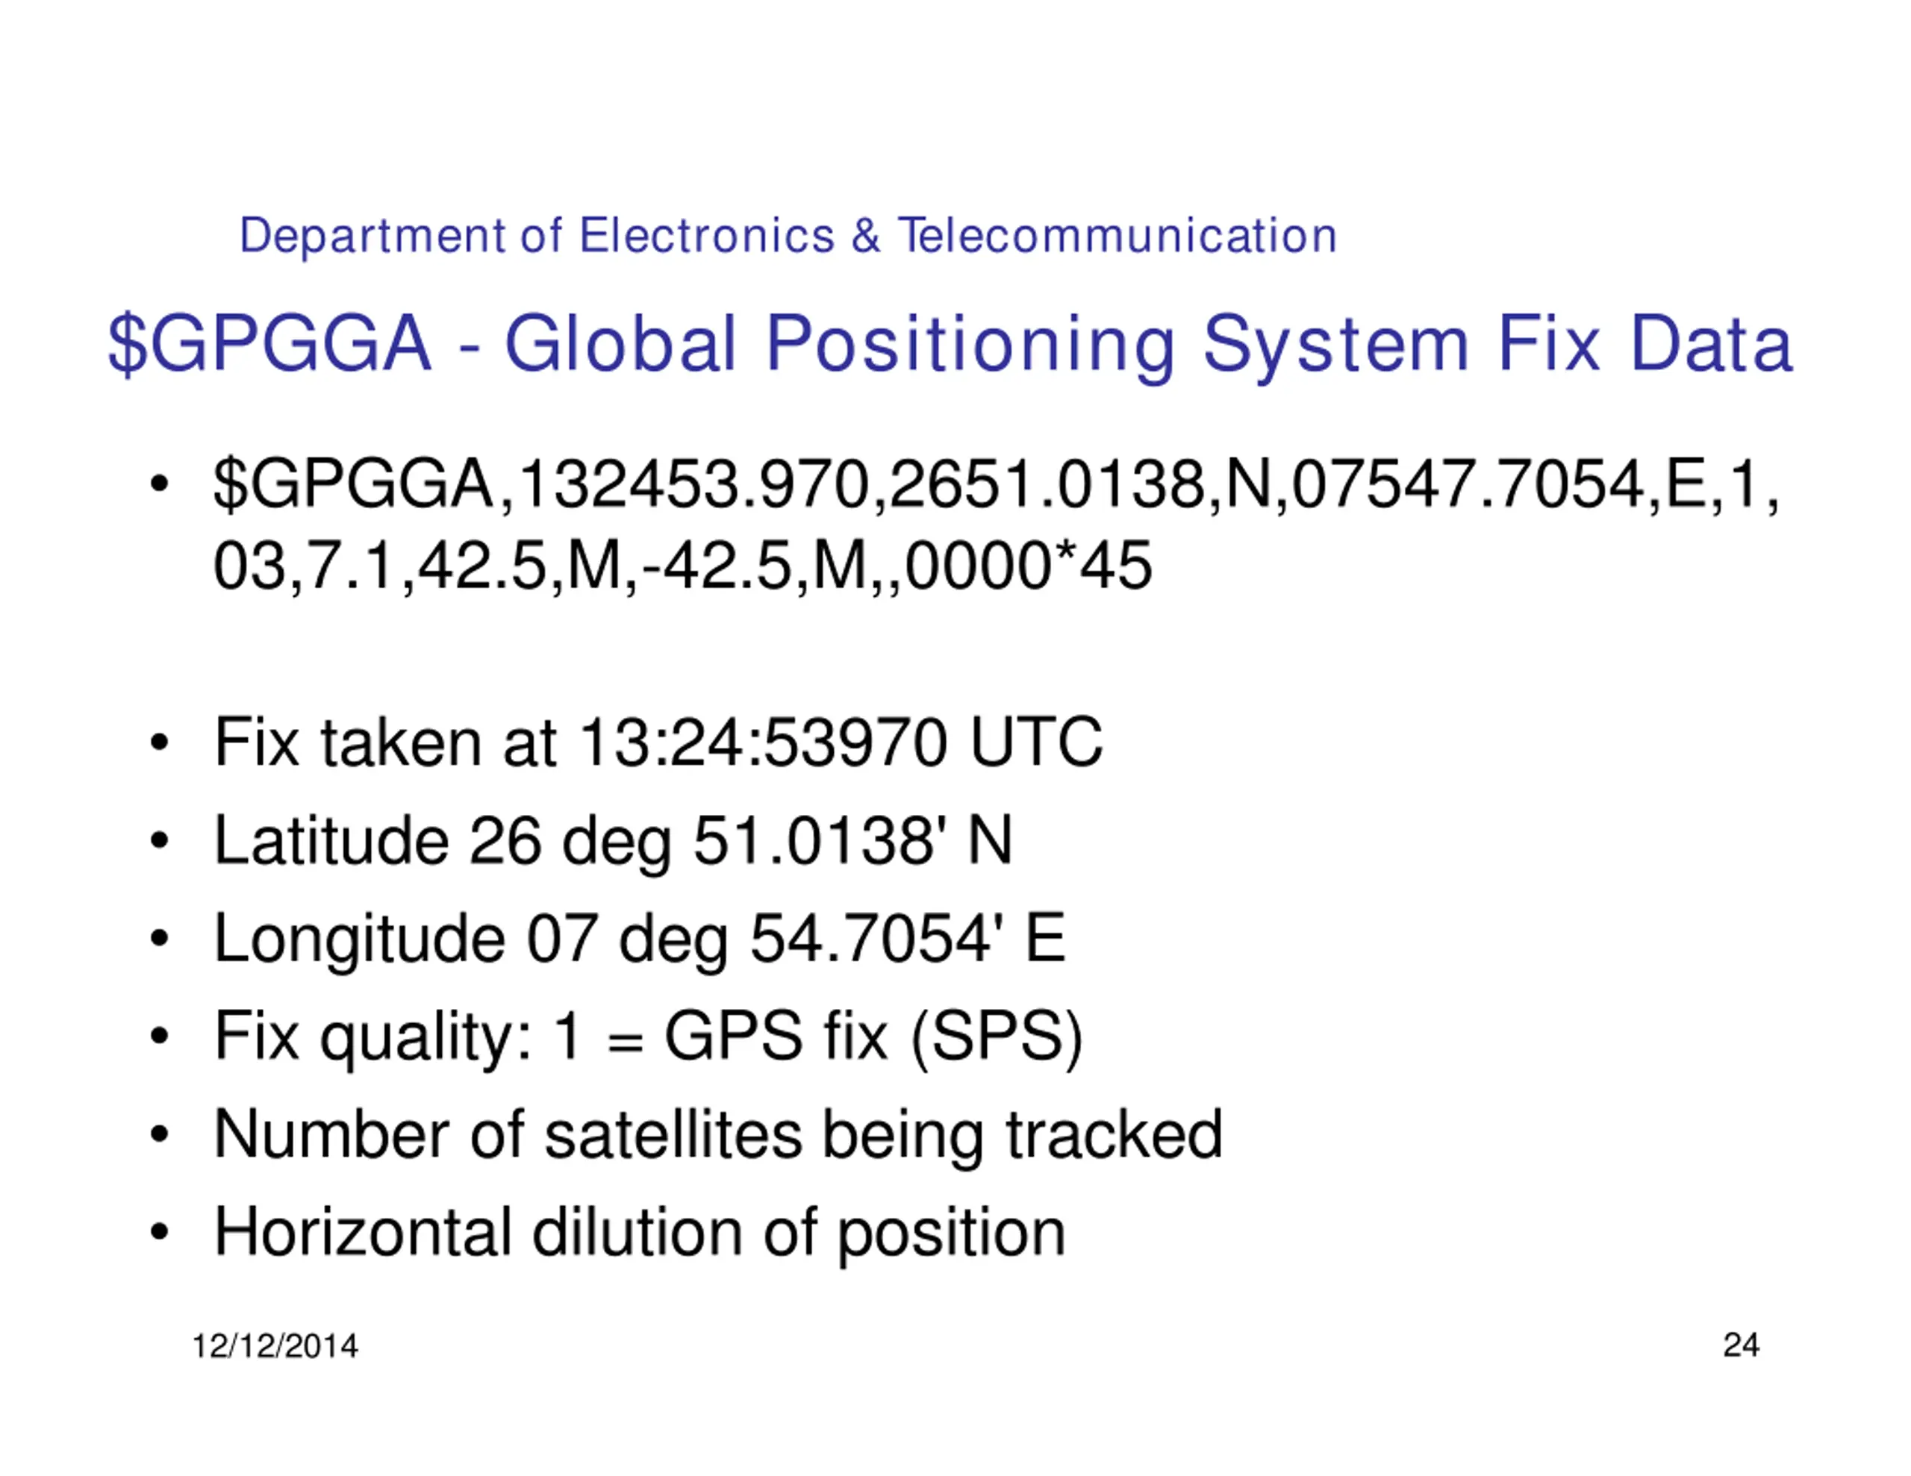Click the second line ending 0000*45
The width and height of the screenshot is (1911, 1476).
click(682, 567)
